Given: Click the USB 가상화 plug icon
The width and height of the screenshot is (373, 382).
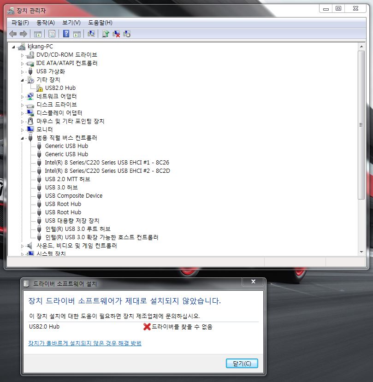Looking at the screenshot, I should click(30, 71).
